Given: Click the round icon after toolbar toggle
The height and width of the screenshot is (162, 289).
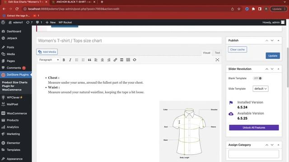Looking at the screenshot, I should click(135, 60).
